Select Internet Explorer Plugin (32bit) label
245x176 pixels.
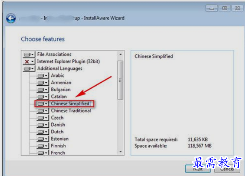point(68,61)
